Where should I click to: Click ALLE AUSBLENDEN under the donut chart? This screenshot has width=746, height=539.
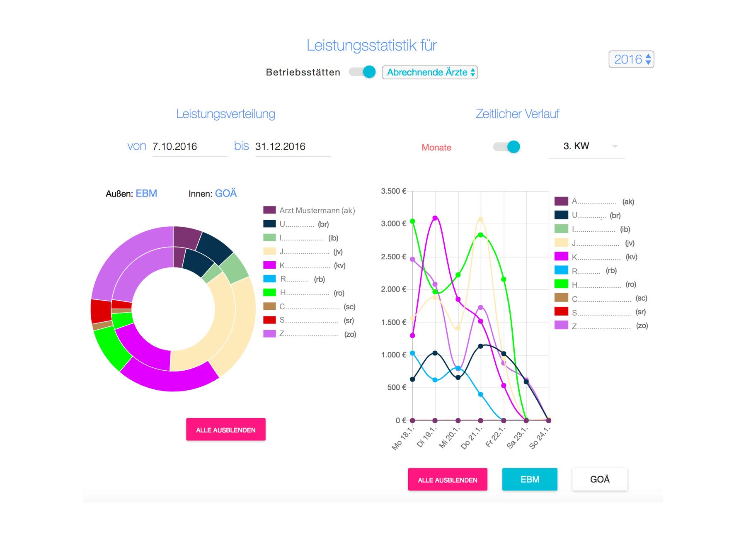point(226,430)
